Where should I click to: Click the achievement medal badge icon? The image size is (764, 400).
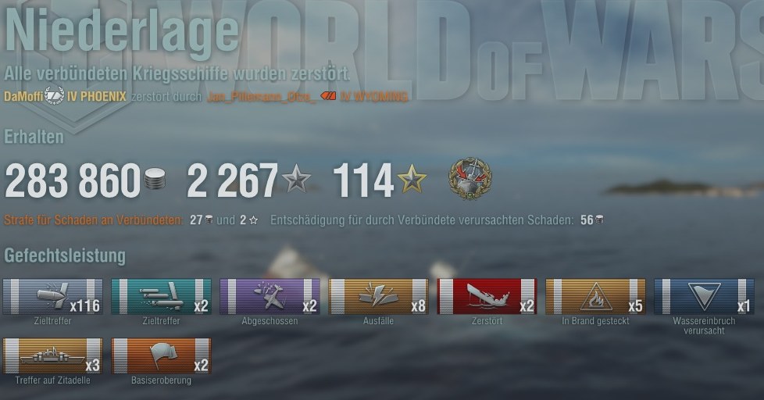(x=469, y=178)
